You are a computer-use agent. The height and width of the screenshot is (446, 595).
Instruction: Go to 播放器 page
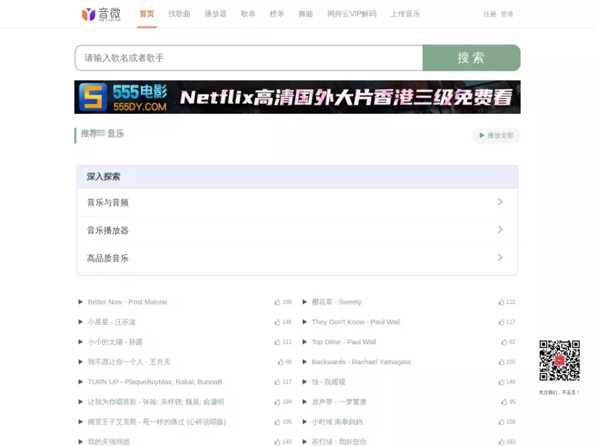[216, 14]
